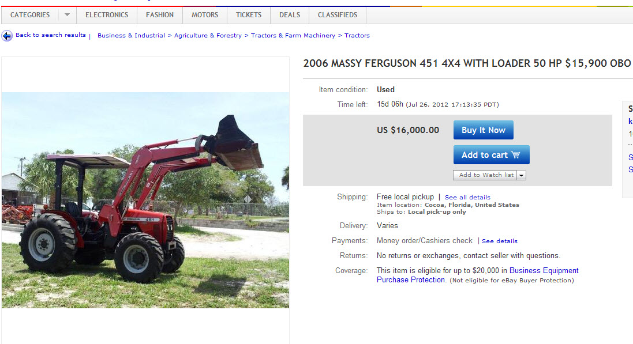Open Agriculture & Forestry breadcrumb link

(x=208, y=36)
